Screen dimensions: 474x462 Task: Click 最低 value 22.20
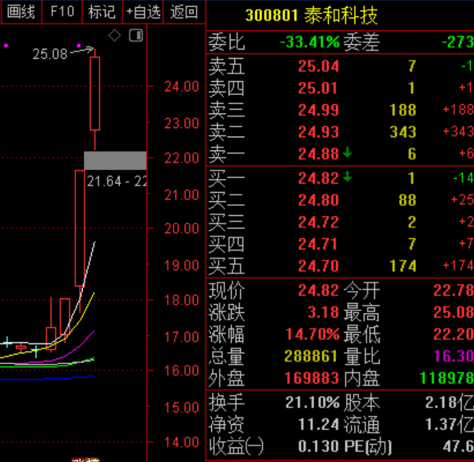point(454,334)
